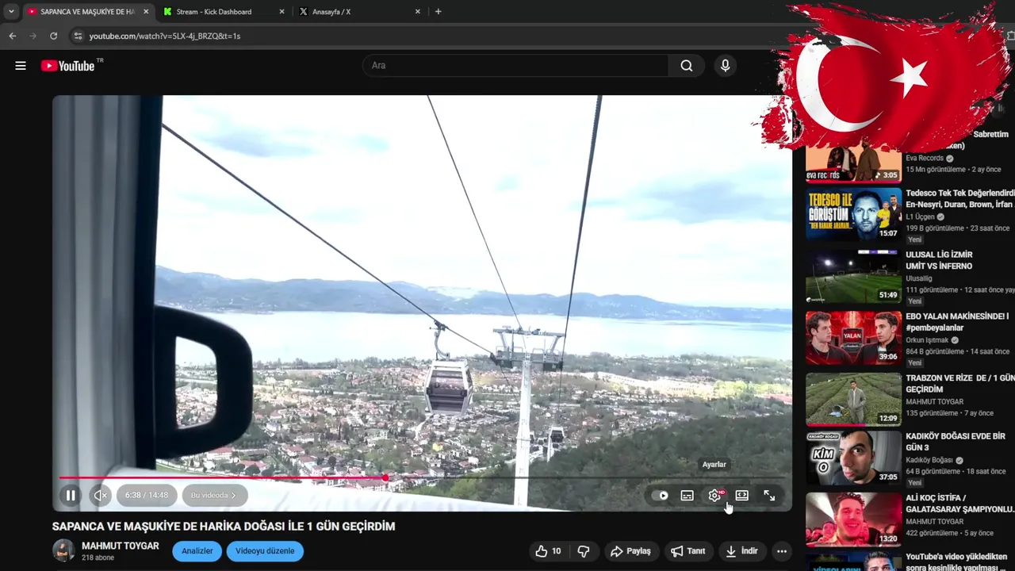Open Tedesco Tek Tek Değerlendirdi title

960,198
